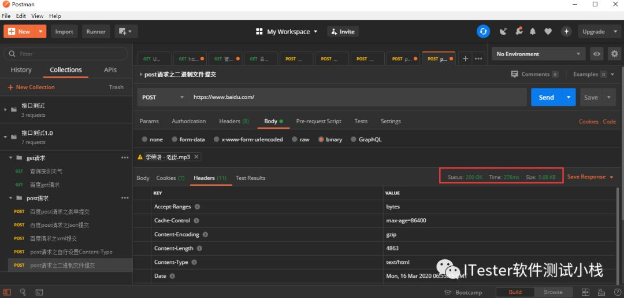The image size is (624, 298).
Task: Open the Find and Replace icon
Action: click(23, 292)
